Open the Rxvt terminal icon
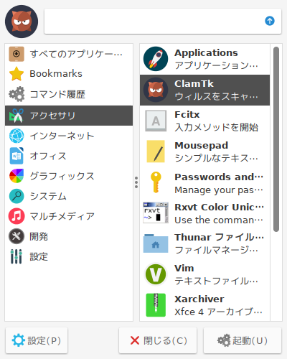The width and height of the screenshot is (287, 359). coord(156,213)
